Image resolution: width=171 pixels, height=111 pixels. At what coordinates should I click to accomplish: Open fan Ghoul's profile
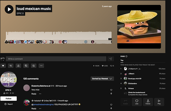pos(131,74)
